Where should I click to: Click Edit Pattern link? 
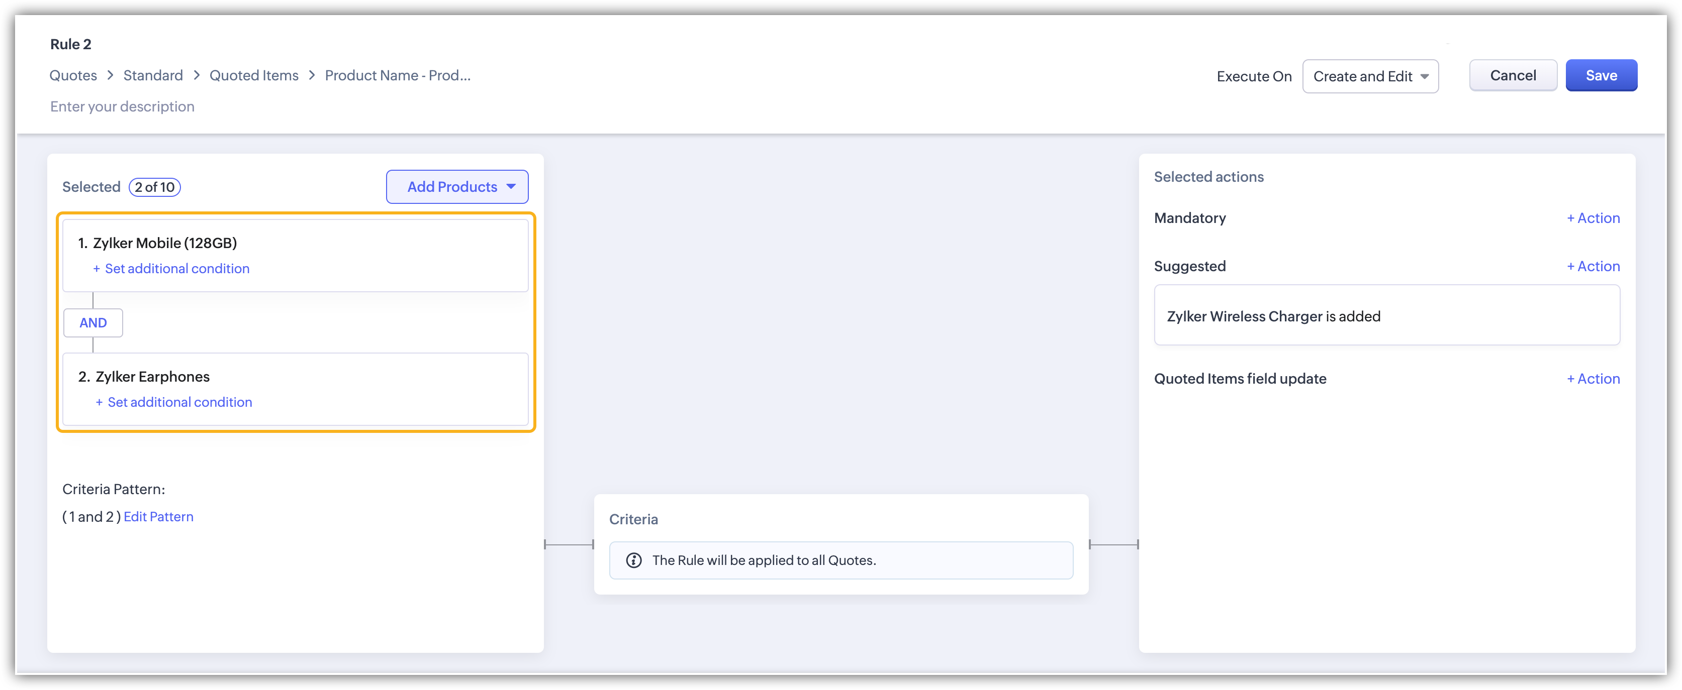(x=158, y=517)
